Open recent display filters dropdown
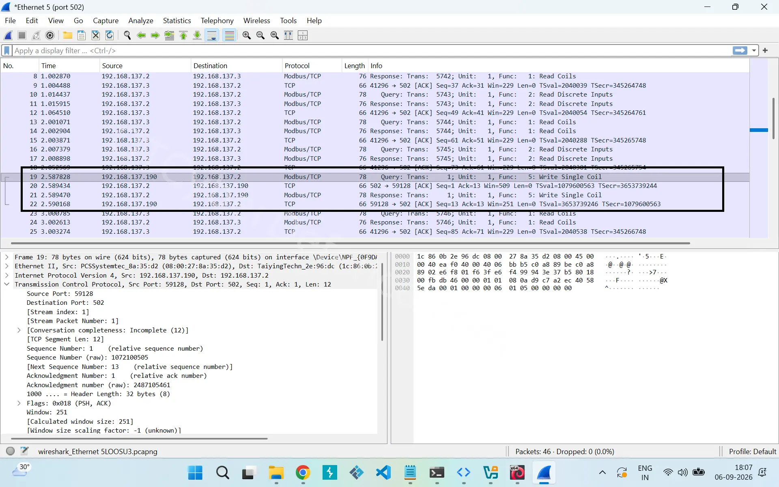Screen dimensions: 779x487 (x=754, y=51)
